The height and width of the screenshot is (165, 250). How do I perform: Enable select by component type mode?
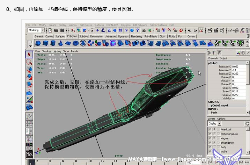pos(84,30)
